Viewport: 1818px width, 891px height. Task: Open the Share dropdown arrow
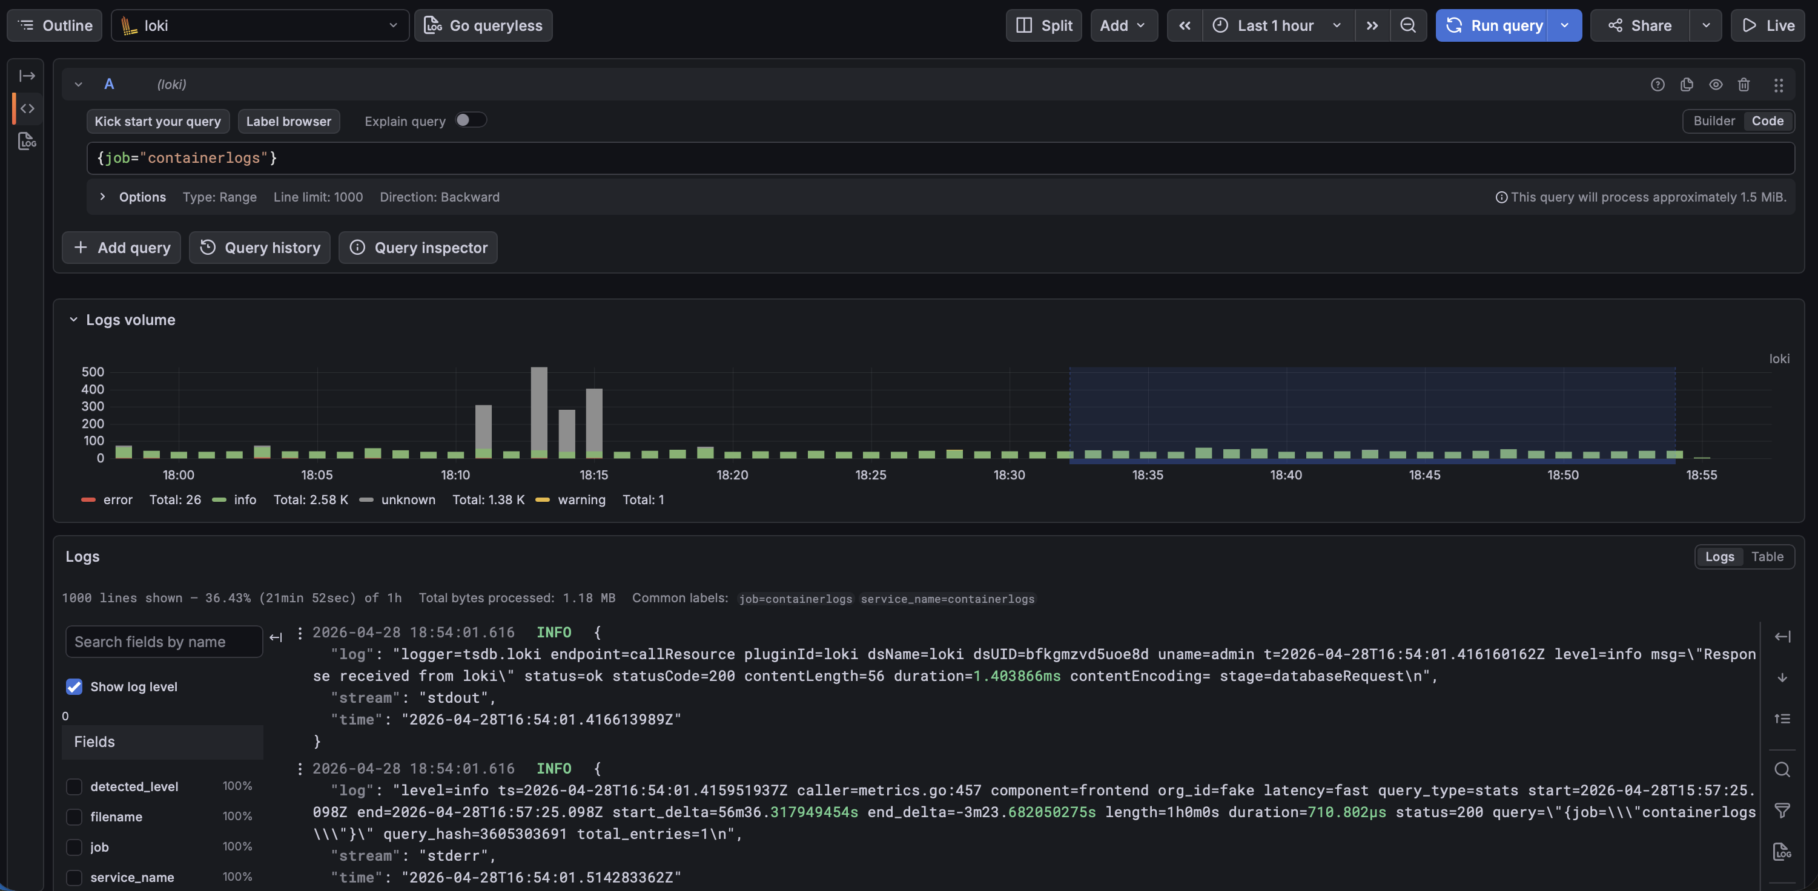coord(1706,25)
